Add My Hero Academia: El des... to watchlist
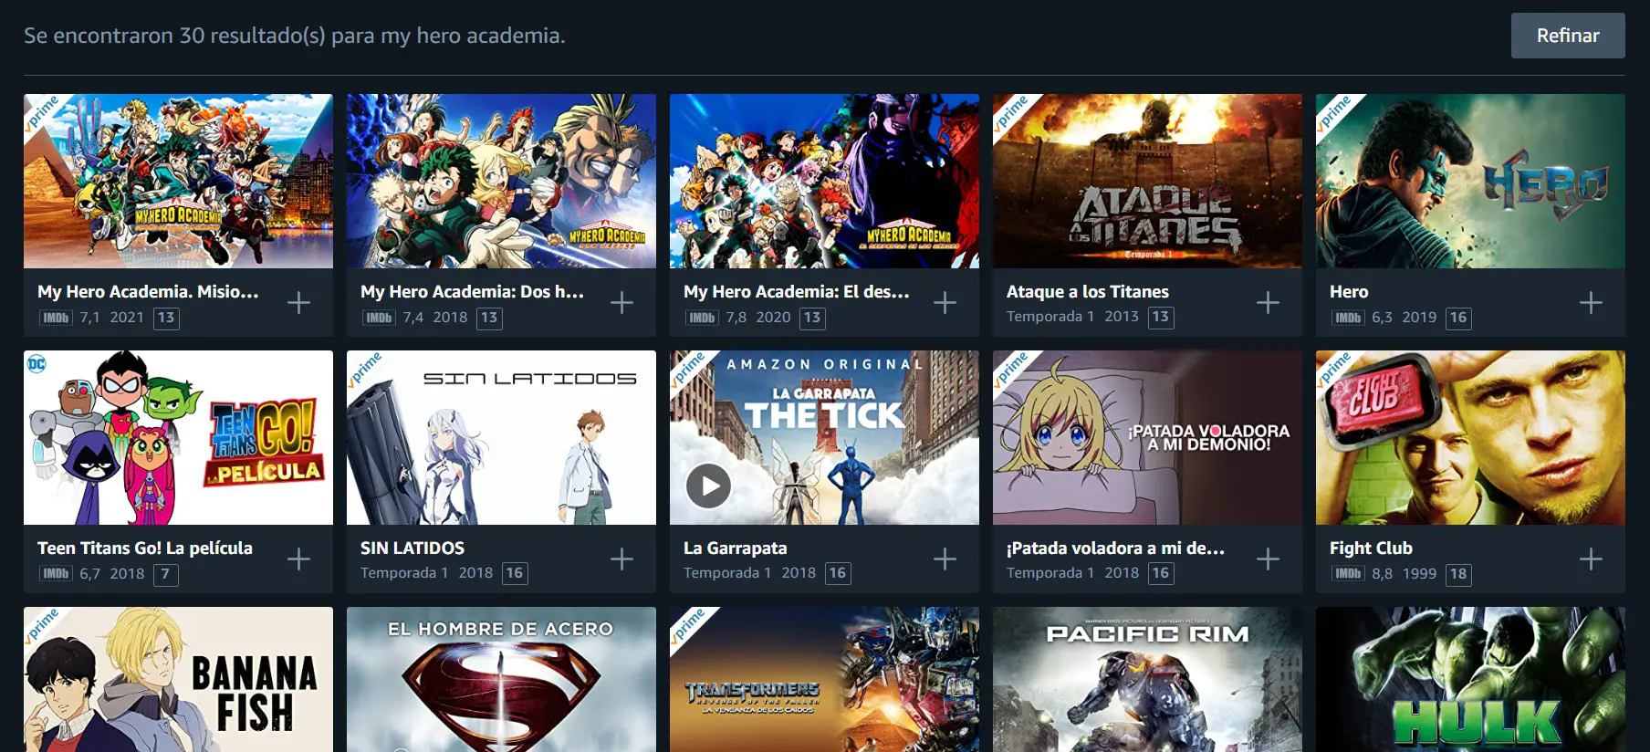Screen dimensions: 1650x752 point(945,302)
